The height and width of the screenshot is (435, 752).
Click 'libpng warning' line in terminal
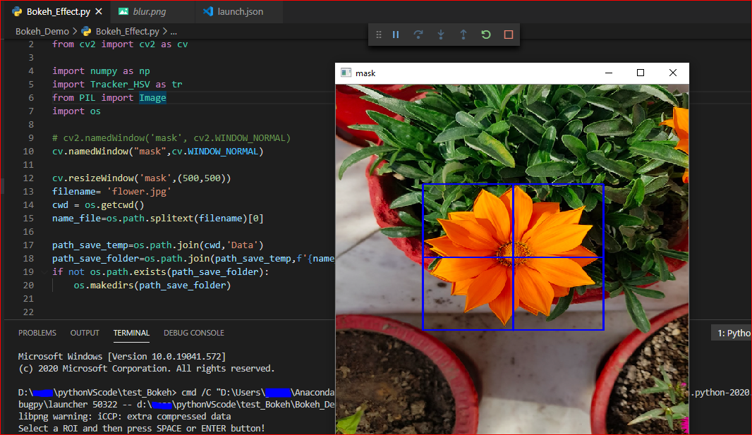[124, 416]
